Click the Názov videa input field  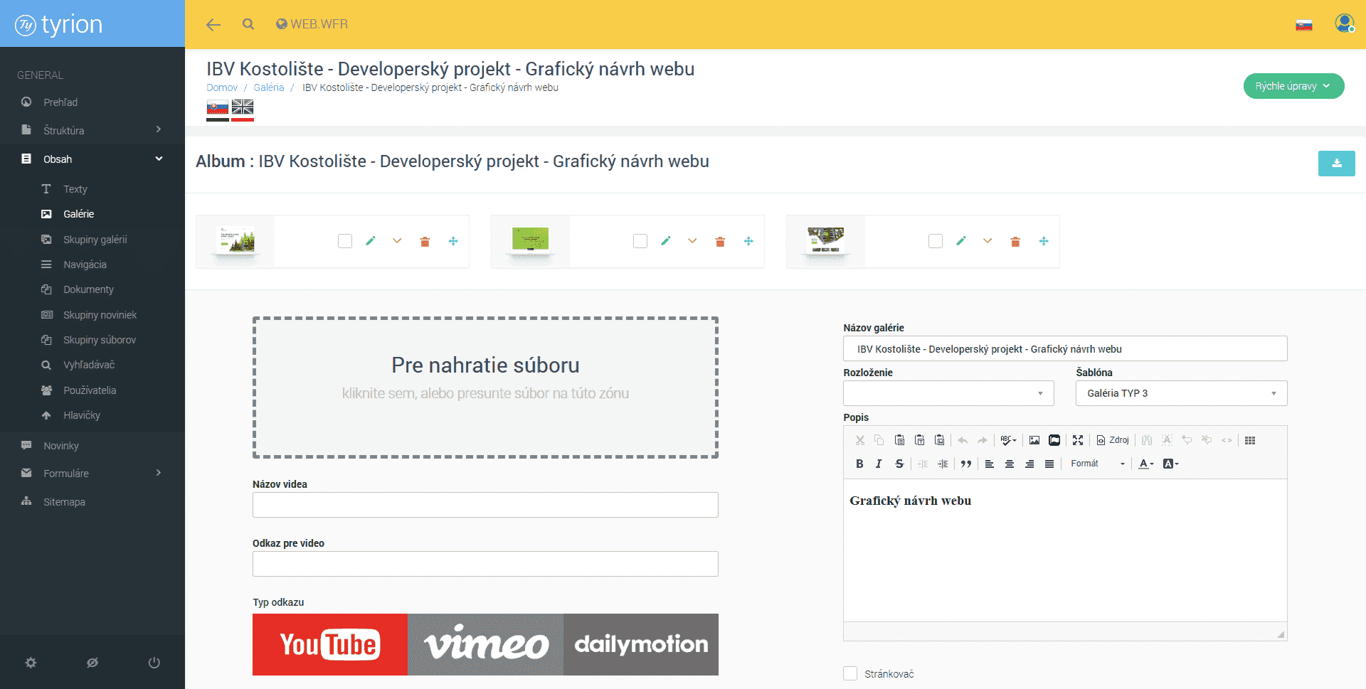[x=485, y=505]
